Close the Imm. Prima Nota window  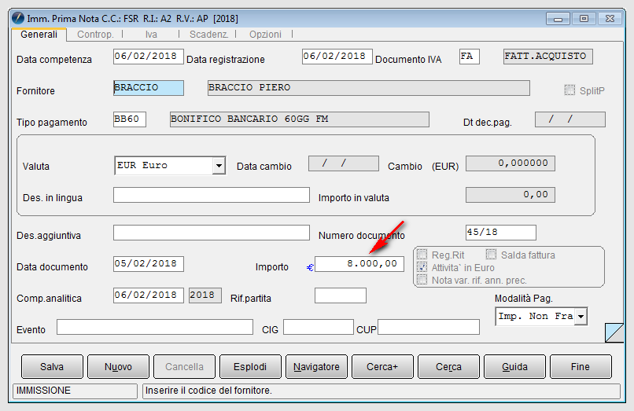point(610,19)
